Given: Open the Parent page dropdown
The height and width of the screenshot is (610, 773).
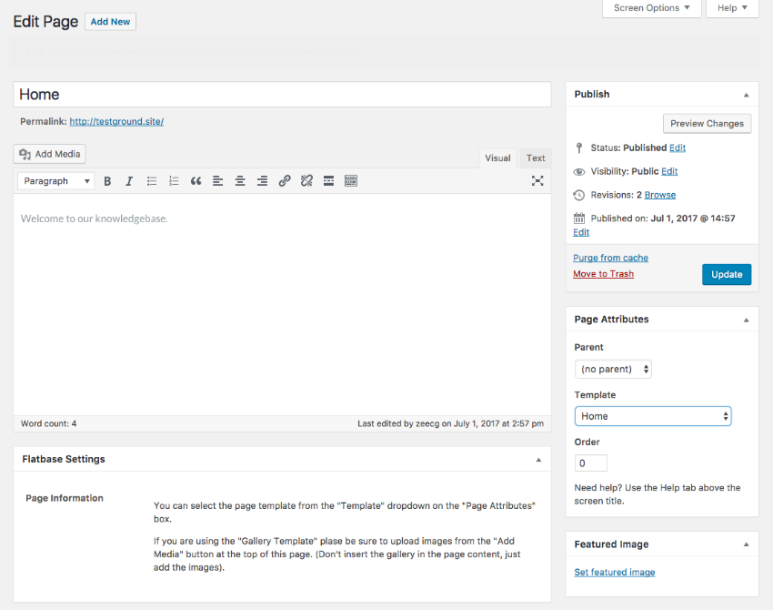Looking at the screenshot, I should coord(613,369).
